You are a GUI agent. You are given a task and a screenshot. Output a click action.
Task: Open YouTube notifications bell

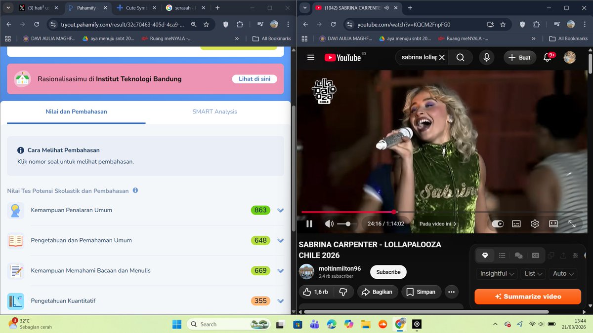(x=548, y=57)
